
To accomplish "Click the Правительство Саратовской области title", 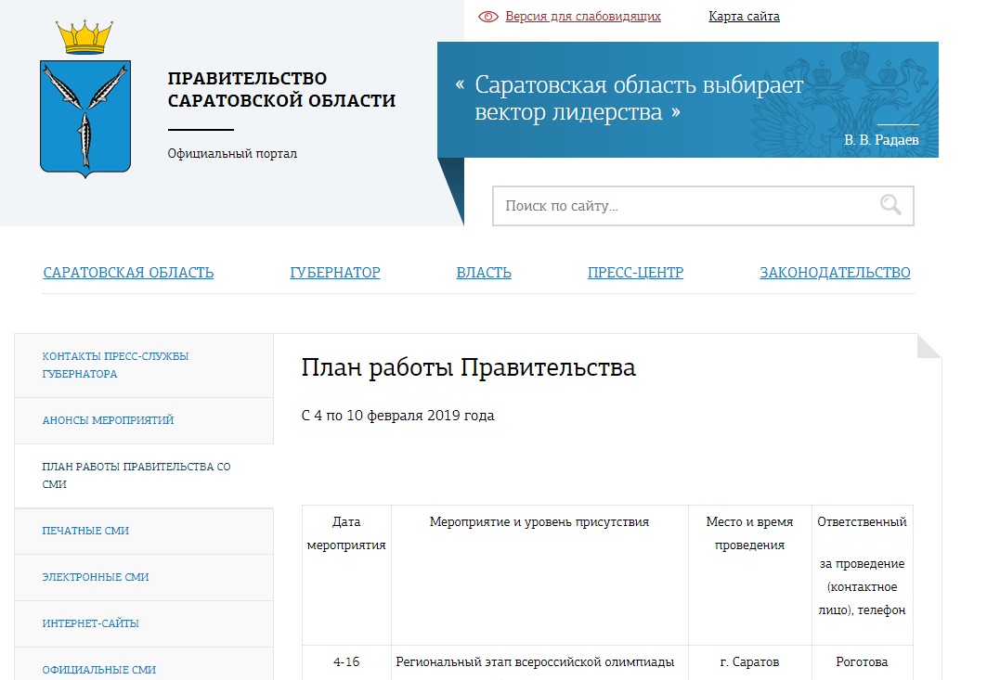I will (x=281, y=90).
